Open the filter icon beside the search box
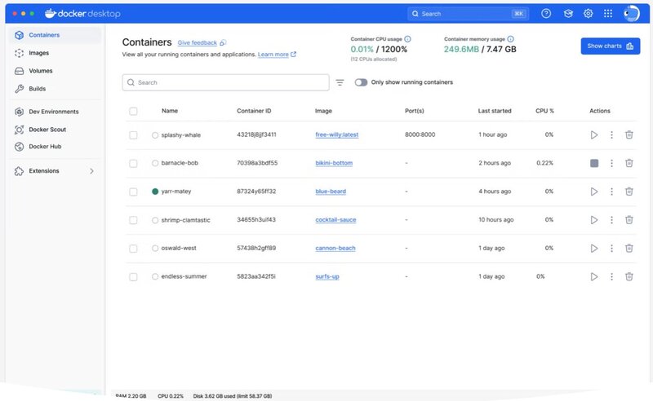 coord(340,82)
